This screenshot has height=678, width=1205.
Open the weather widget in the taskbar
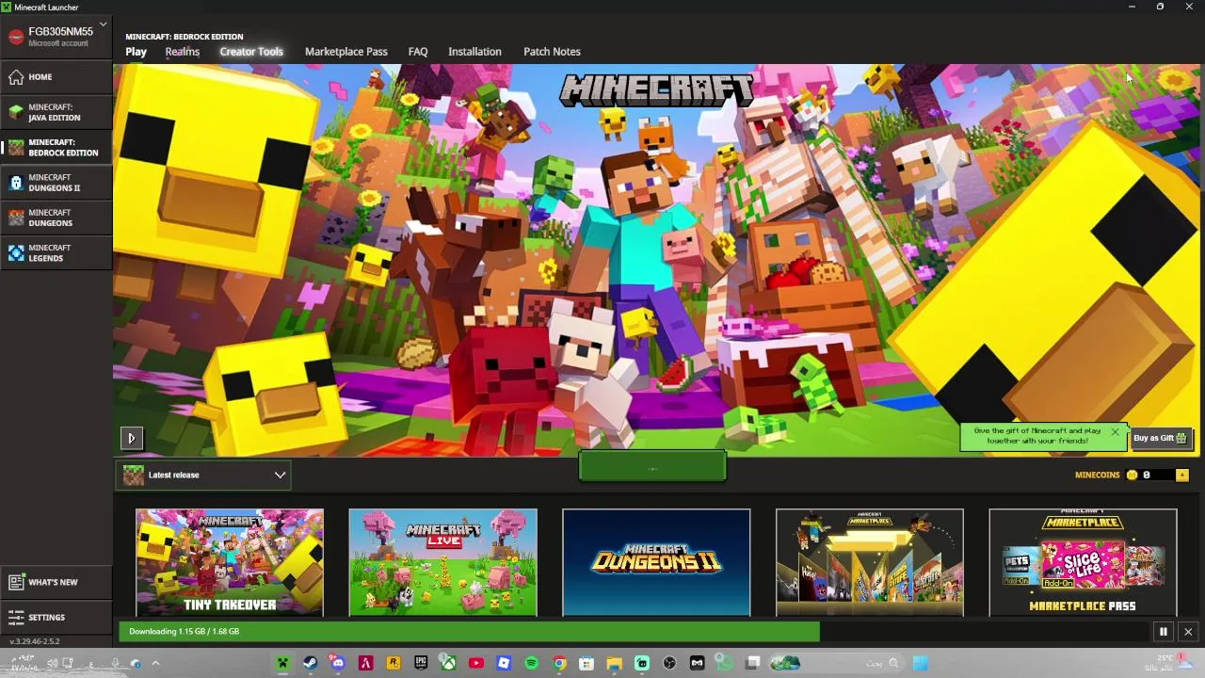(1170, 663)
